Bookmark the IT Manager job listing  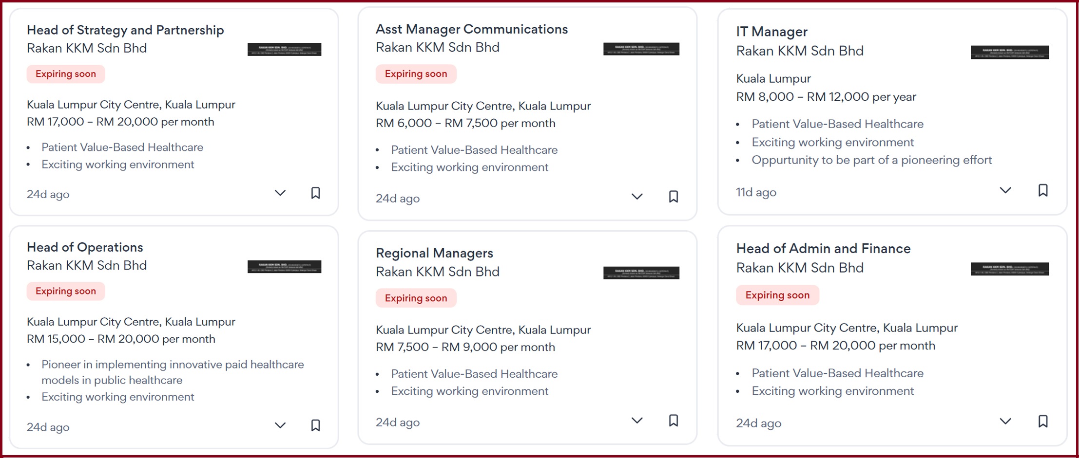point(1042,190)
